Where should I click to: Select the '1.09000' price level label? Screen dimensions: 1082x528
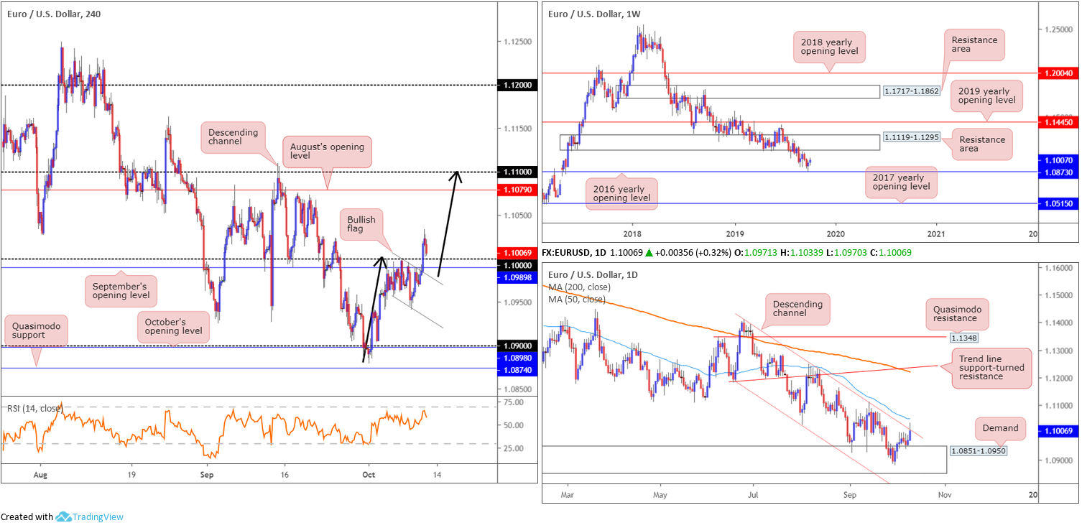point(517,346)
